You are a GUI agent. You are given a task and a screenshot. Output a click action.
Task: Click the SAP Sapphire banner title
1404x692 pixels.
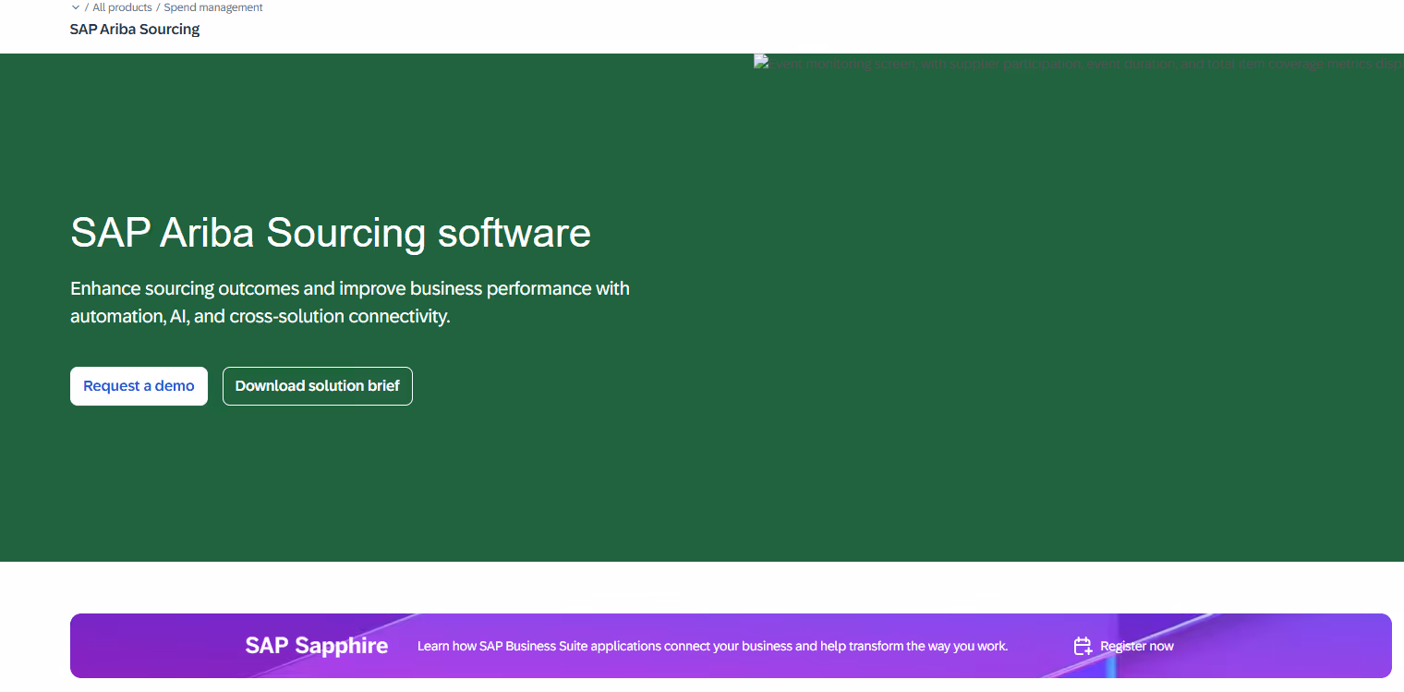pyautogui.click(x=317, y=645)
